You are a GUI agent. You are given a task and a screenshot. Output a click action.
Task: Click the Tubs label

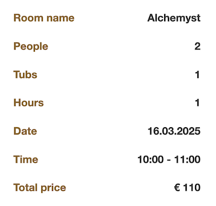click(25, 74)
